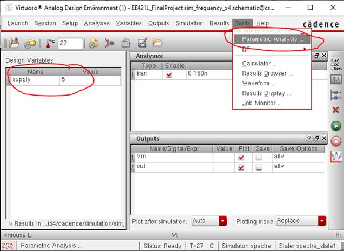Click the thermometer temperature icon
344x251 pixels.
[50, 43]
